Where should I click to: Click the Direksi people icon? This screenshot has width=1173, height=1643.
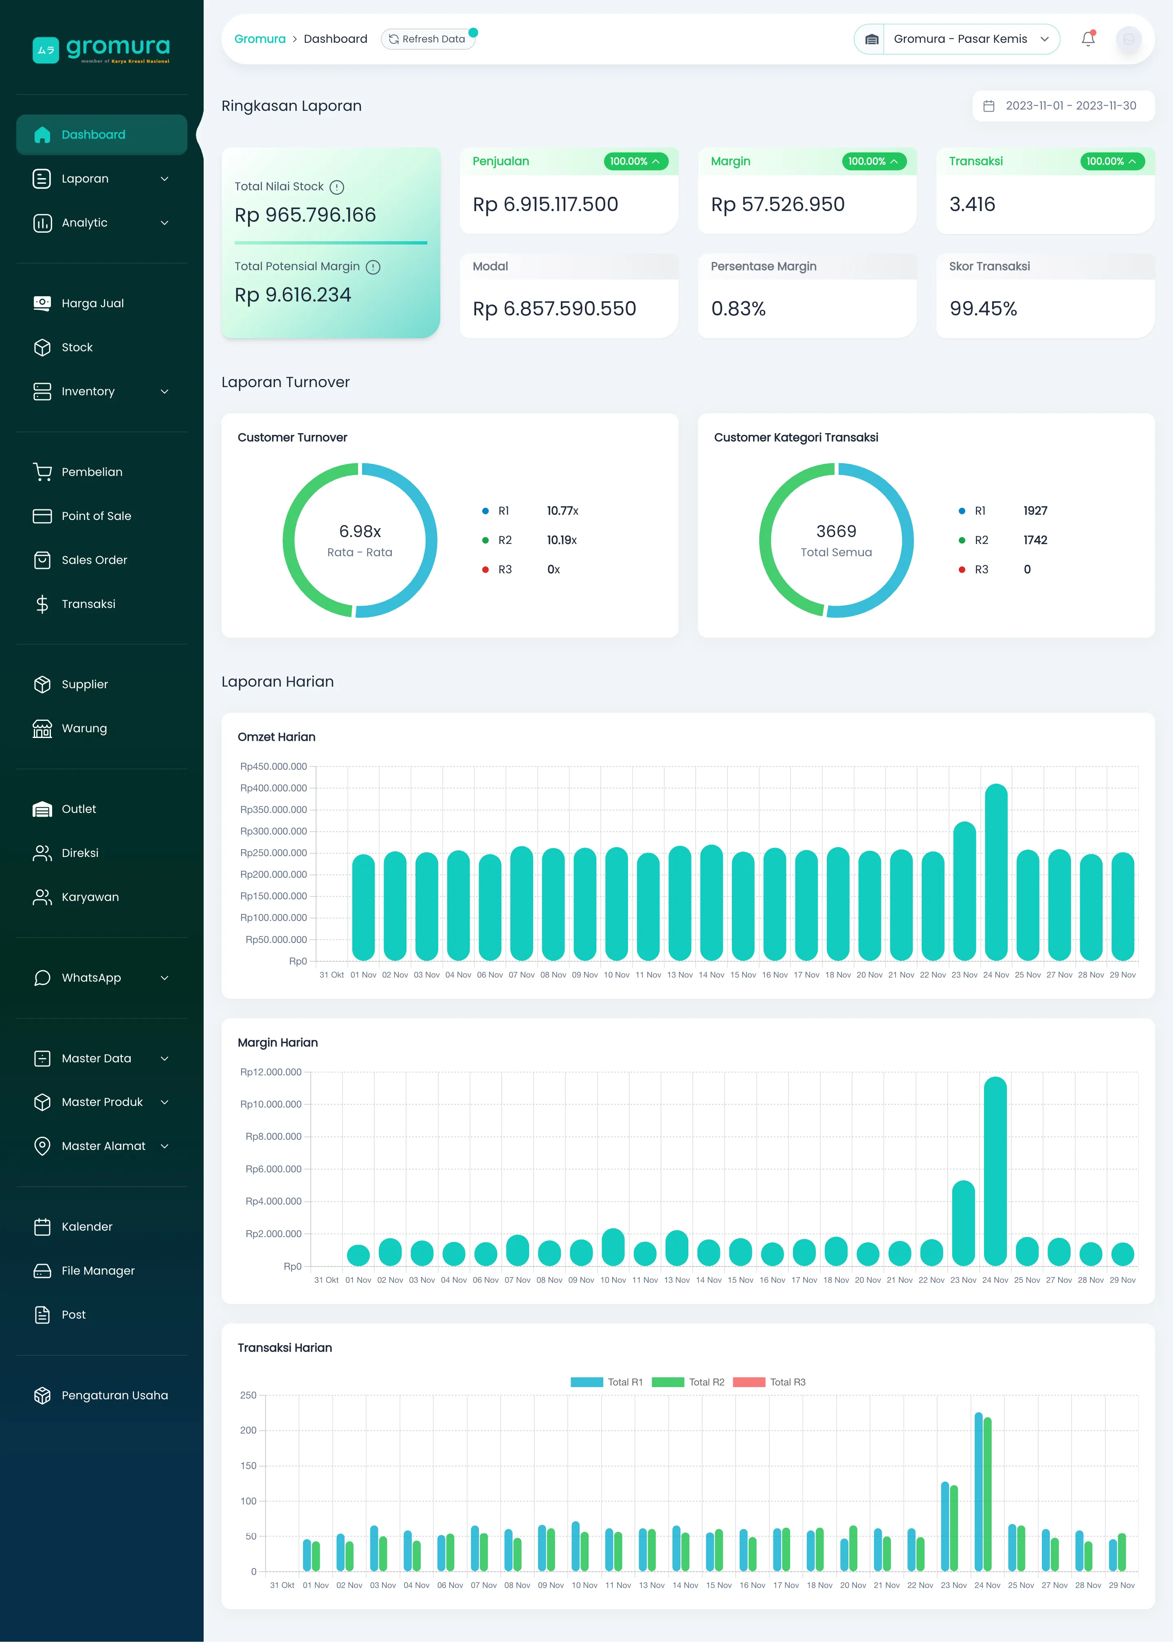pos(42,854)
